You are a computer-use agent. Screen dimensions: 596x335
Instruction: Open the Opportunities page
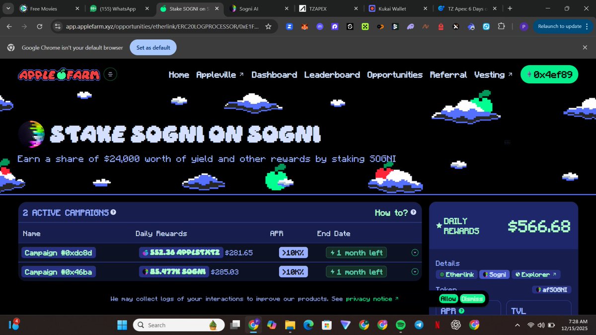pos(395,74)
